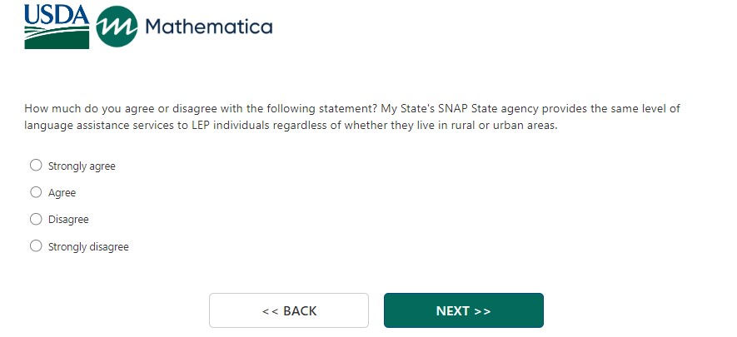Click the 'Disagree' answer label text
Screen dimensions: 737x337
point(68,220)
